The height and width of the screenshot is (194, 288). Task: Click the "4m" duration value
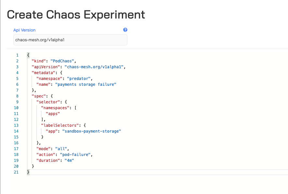coord(69,161)
